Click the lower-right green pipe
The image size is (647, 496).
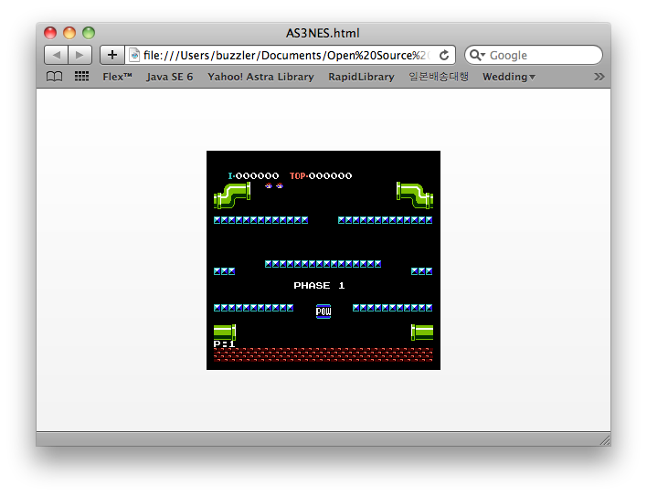(x=422, y=332)
